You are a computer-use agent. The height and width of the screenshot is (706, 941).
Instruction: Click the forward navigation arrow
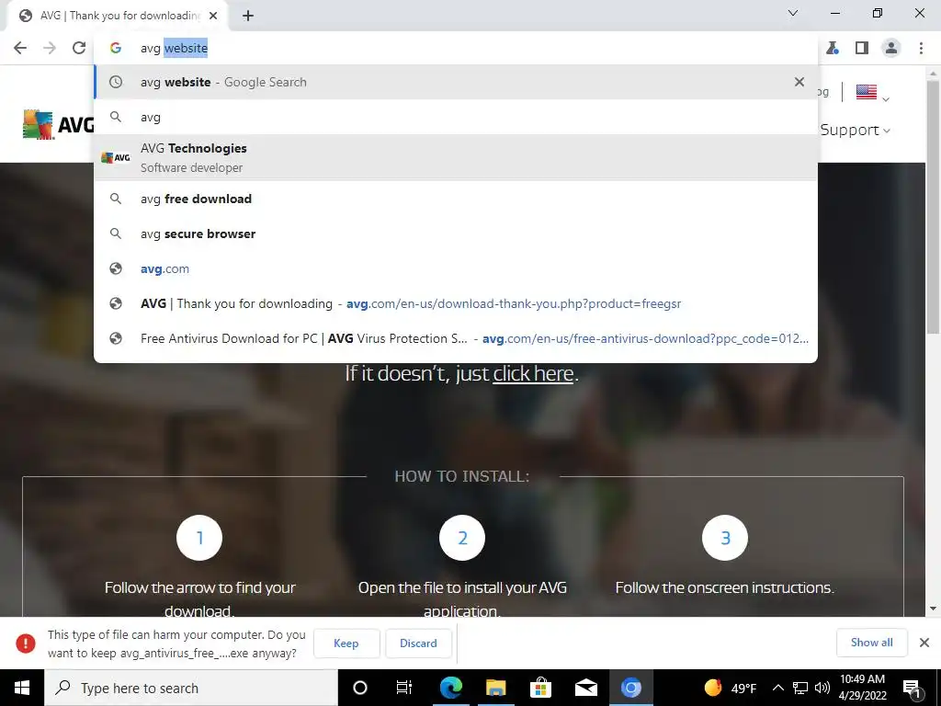click(50, 48)
